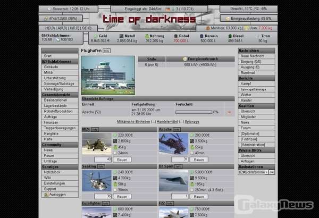Open Militärische Einheiten link
319x218 pixels.
click(133, 122)
